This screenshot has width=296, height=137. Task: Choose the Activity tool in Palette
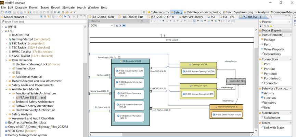(268, 93)
